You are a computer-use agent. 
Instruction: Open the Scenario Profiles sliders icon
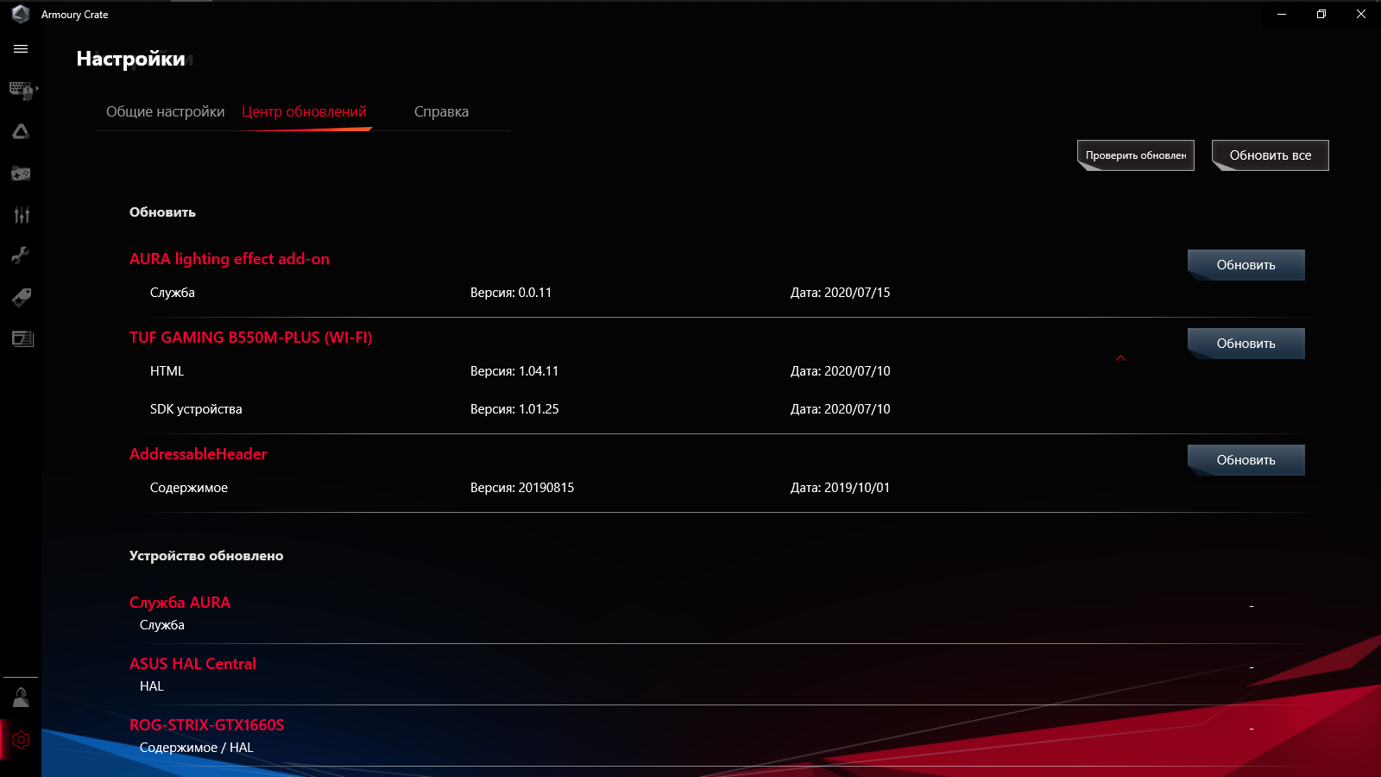pos(22,215)
